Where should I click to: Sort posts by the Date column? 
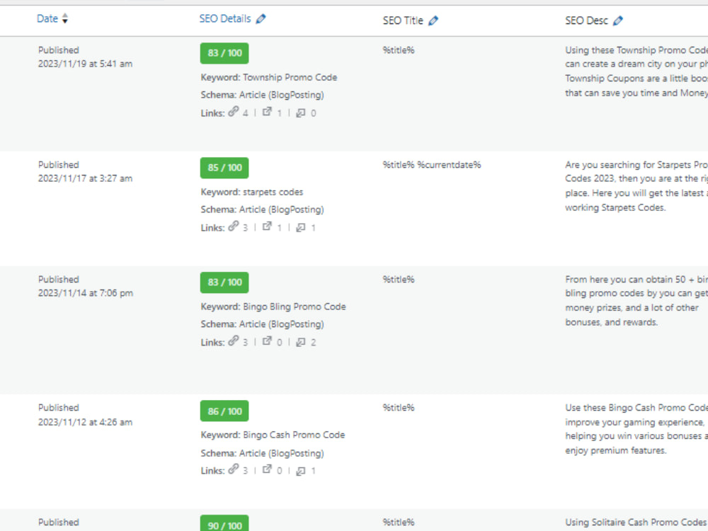point(47,18)
